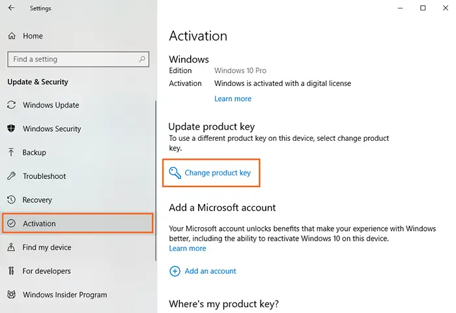This screenshot has height=313, width=456.
Task: Click the Backup upload arrow icon
Action: [x=11, y=153]
